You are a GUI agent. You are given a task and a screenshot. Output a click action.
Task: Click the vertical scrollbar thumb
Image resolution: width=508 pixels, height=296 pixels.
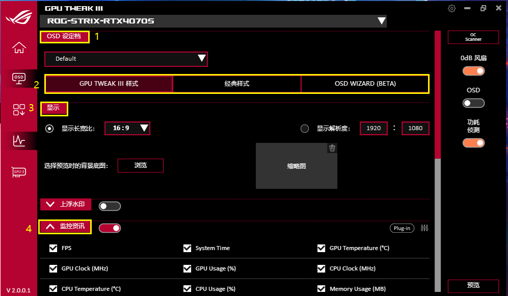click(x=438, y=95)
